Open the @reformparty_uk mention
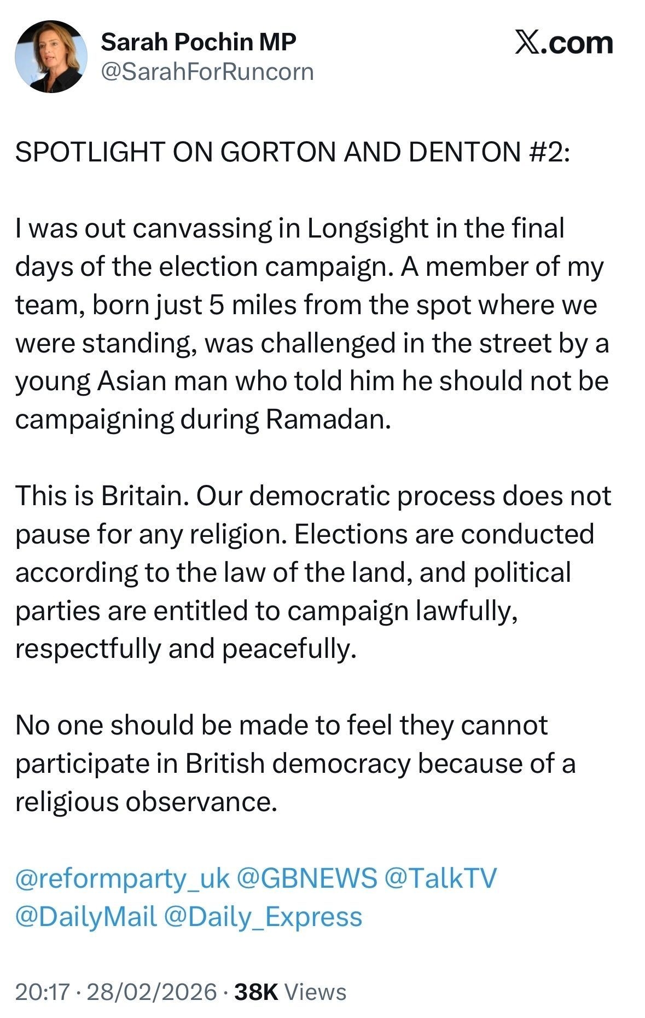Viewport: 645px width, 1018px height. coord(123,878)
